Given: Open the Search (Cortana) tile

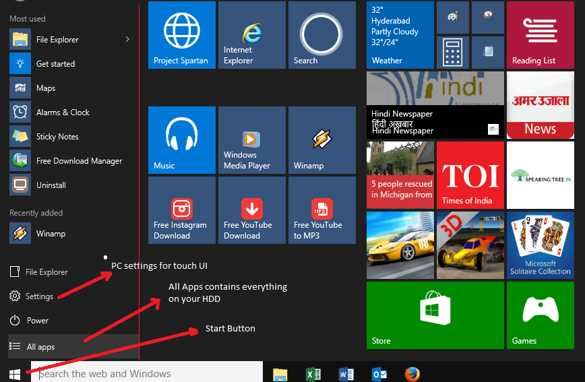Looking at the screenshot, I should [322, 35].
